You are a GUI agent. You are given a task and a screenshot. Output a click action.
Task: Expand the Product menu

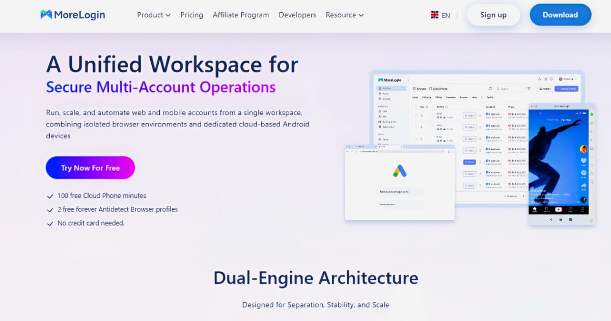tap(154, 15)
